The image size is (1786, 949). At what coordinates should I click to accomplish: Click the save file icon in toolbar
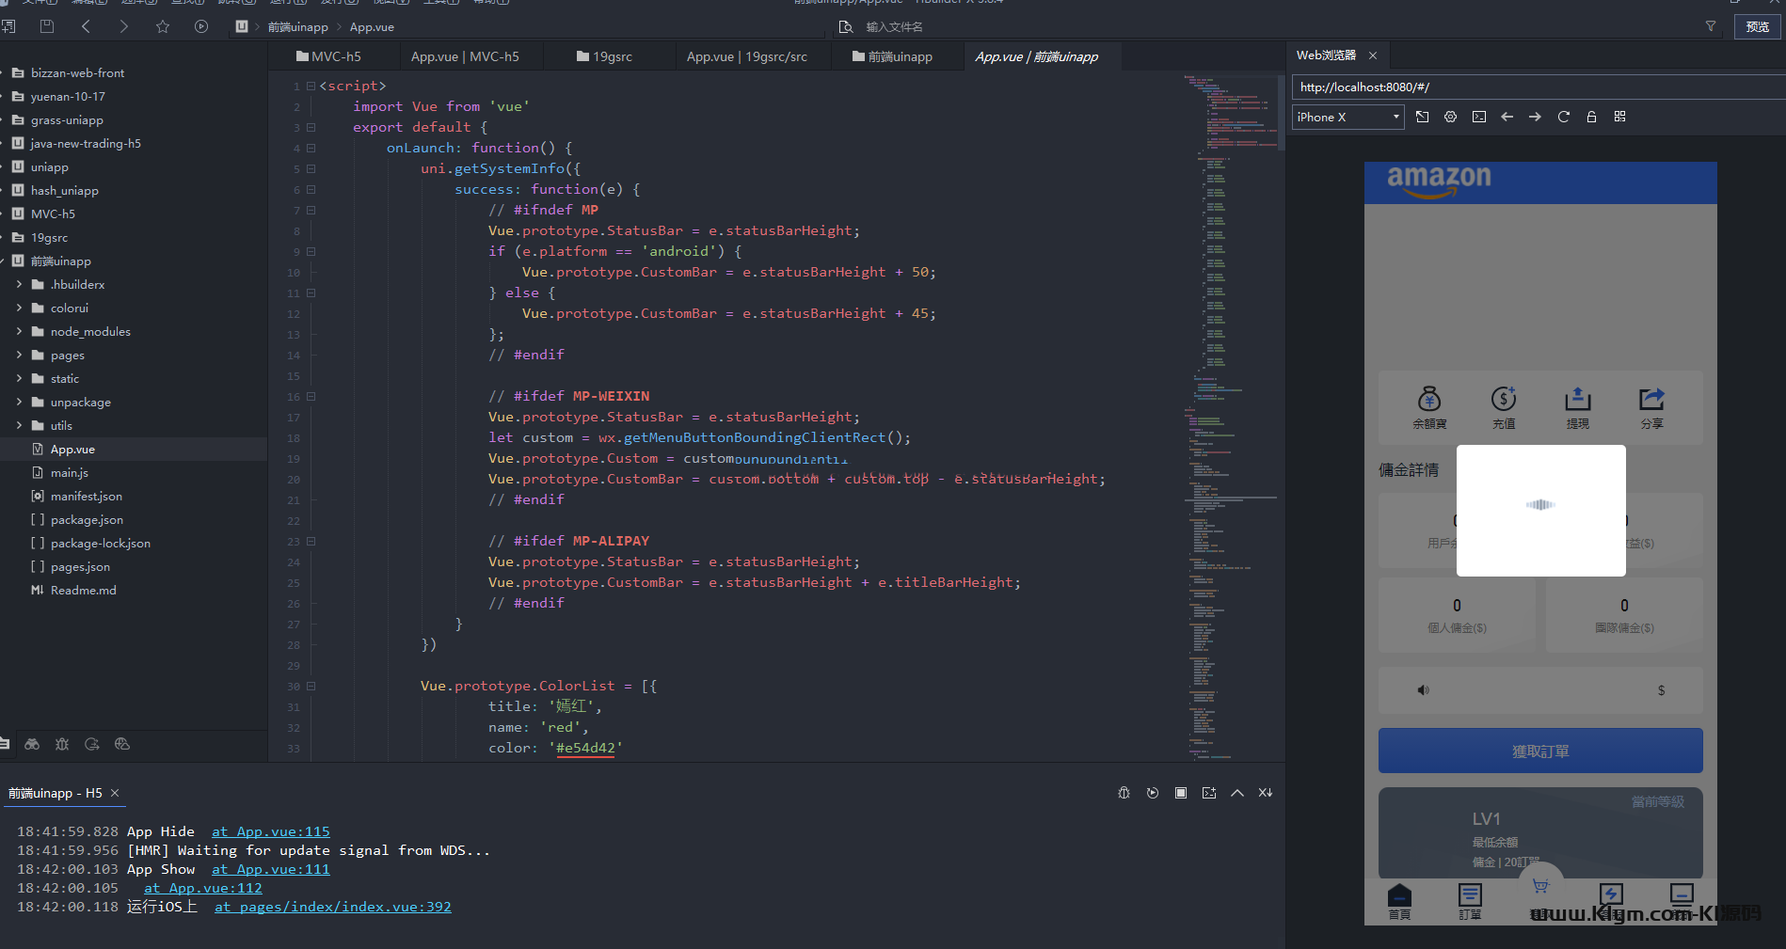(47, 26)
